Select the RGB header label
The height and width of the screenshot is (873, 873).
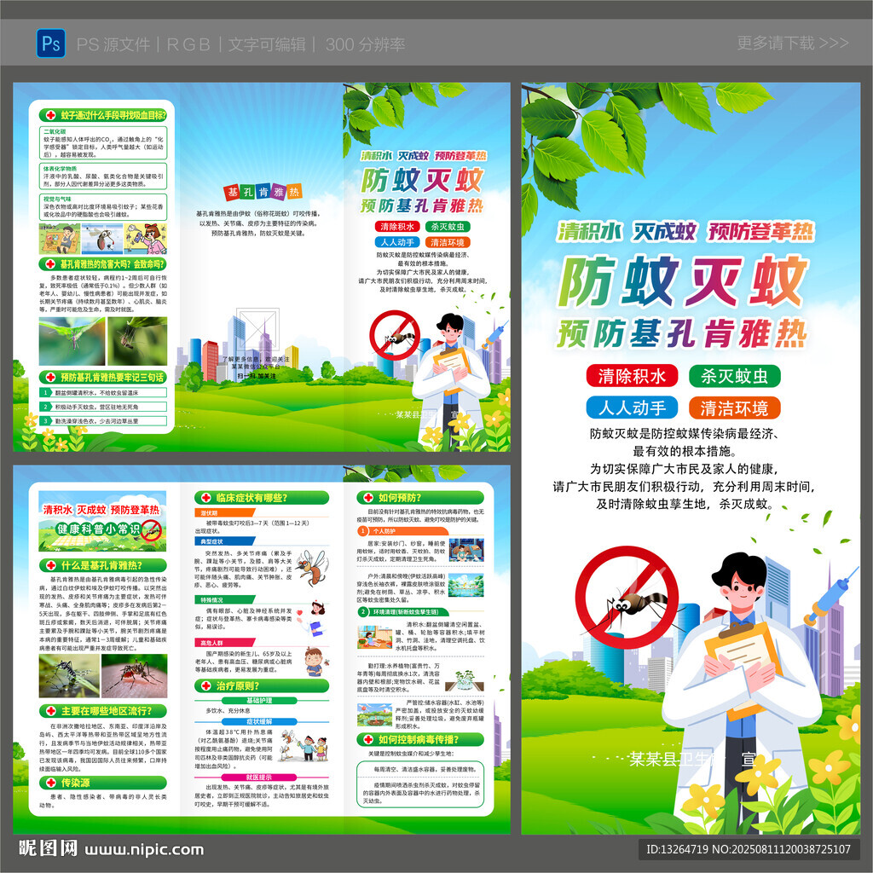coord(188,44)
